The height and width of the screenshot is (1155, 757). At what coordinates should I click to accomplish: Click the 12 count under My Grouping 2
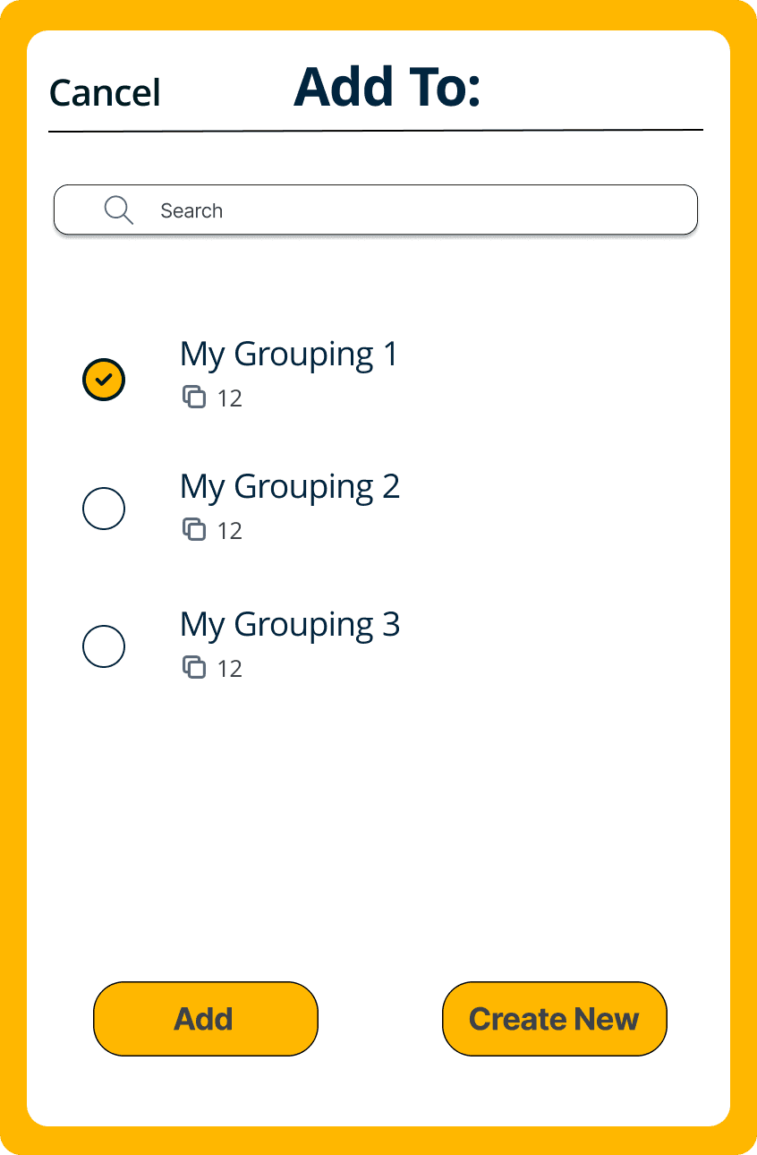[230, 531]
